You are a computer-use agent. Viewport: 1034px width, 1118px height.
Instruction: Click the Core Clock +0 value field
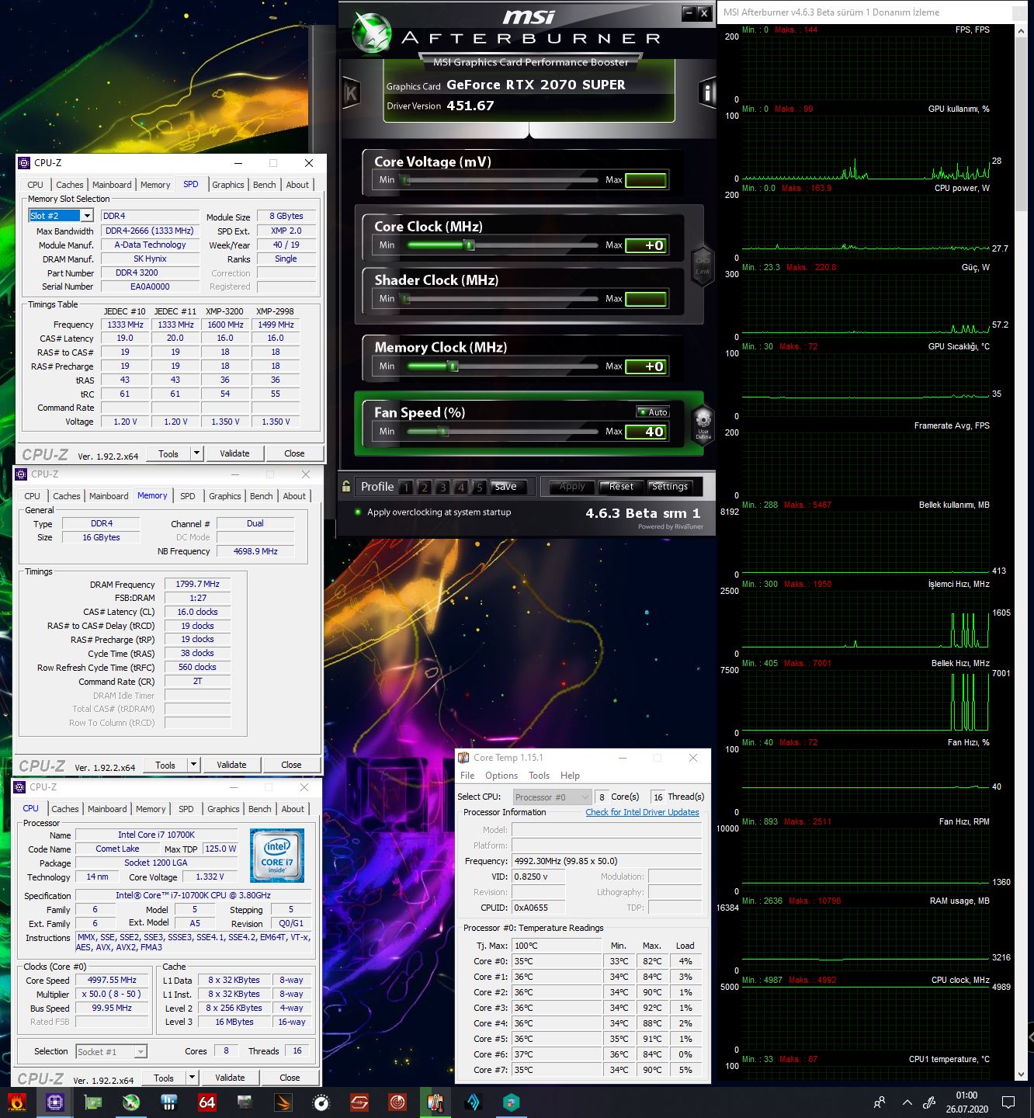click(x=646, y=245)
